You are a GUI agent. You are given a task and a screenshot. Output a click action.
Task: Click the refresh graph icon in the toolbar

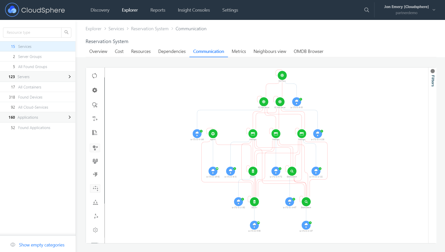pyautogui.click(x=94, y=76)
